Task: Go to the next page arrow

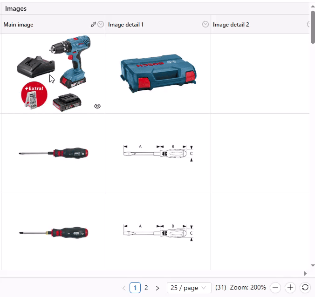Action: (157, 288)
